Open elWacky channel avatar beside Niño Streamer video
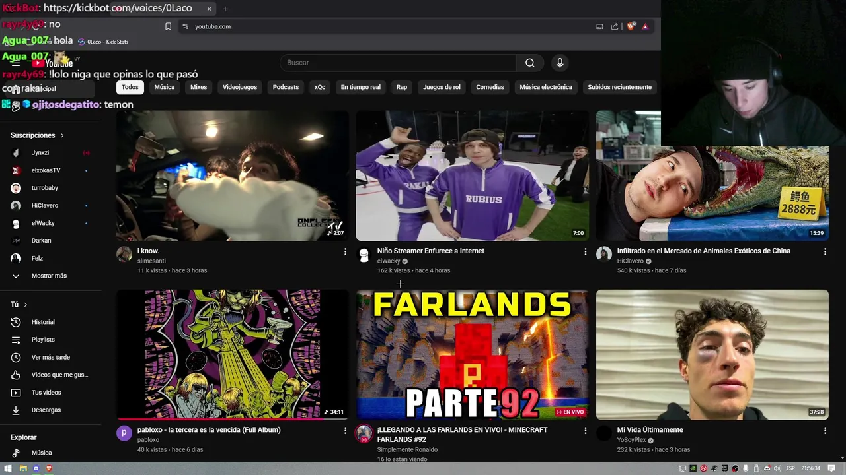The image size is (846, 475). pos(364,255)
